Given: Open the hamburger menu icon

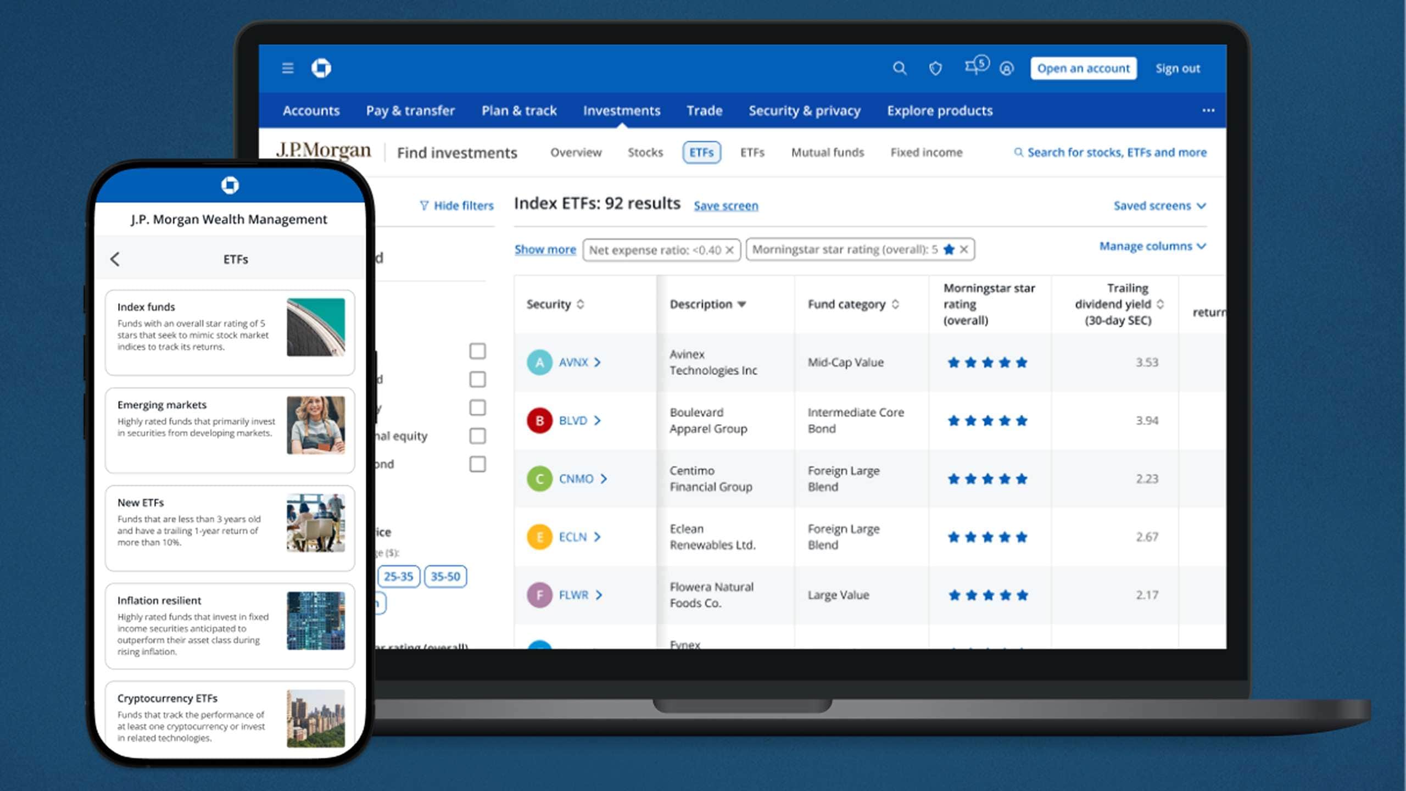Looking at the screenshot, I should pyautogui.click(x=287, y=68).
